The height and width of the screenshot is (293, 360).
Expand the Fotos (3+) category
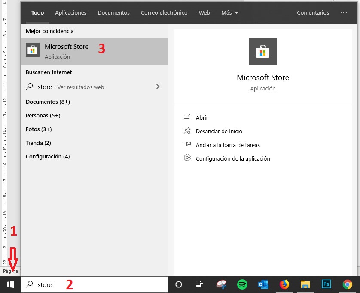point(39,129)
